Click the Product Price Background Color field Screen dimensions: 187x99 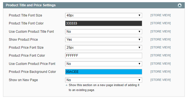pos(103,72)
